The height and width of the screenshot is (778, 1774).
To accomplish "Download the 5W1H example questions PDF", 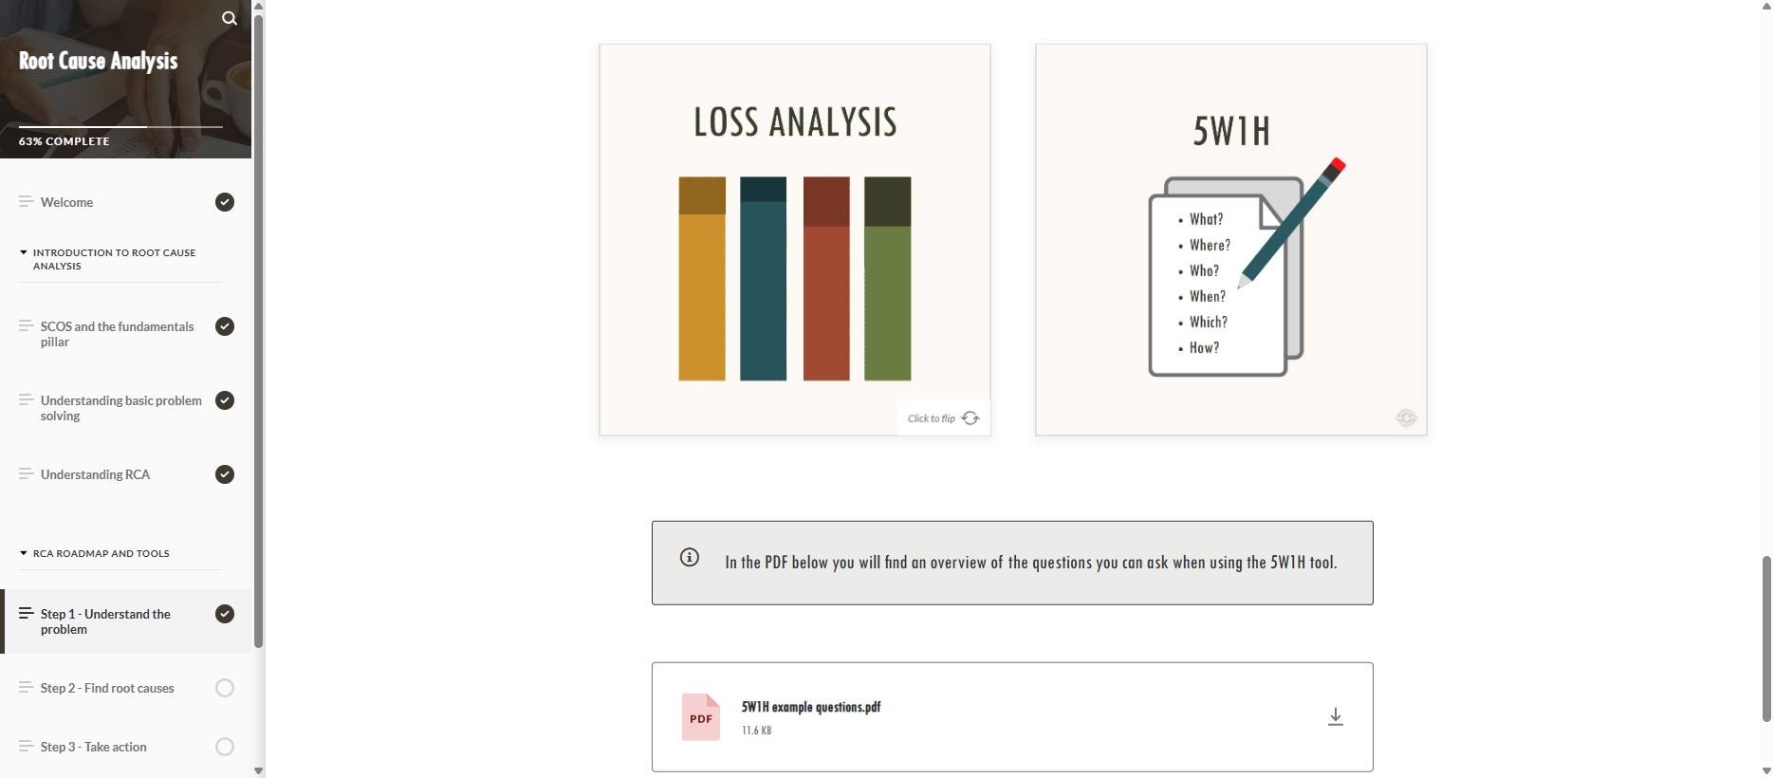I will pos(1335,717).
